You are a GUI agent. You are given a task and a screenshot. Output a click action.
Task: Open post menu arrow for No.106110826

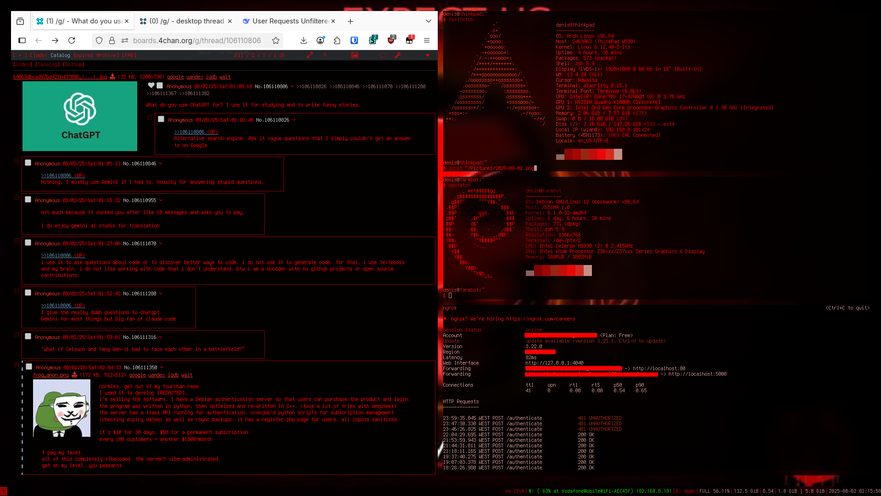click(294, 120)
